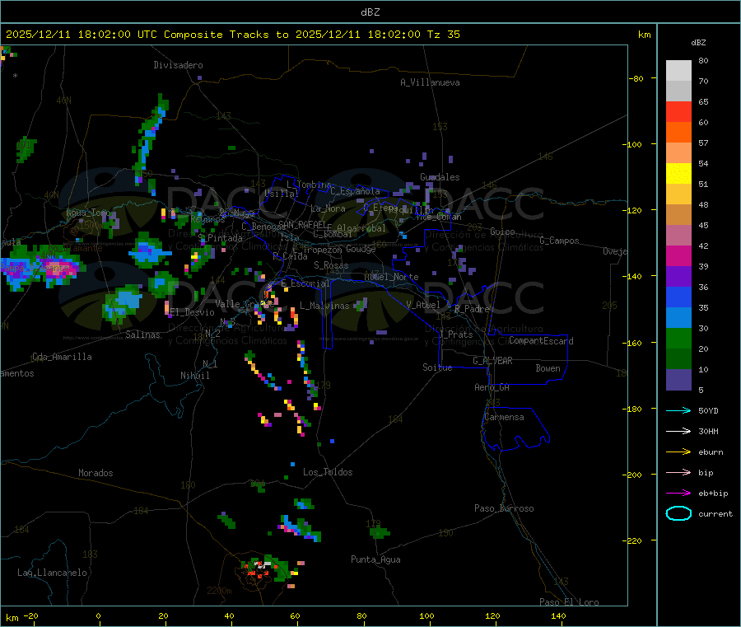Click the pink bip arrow in legend
This screenshot has width=741, height=627.
coord(678,472)
